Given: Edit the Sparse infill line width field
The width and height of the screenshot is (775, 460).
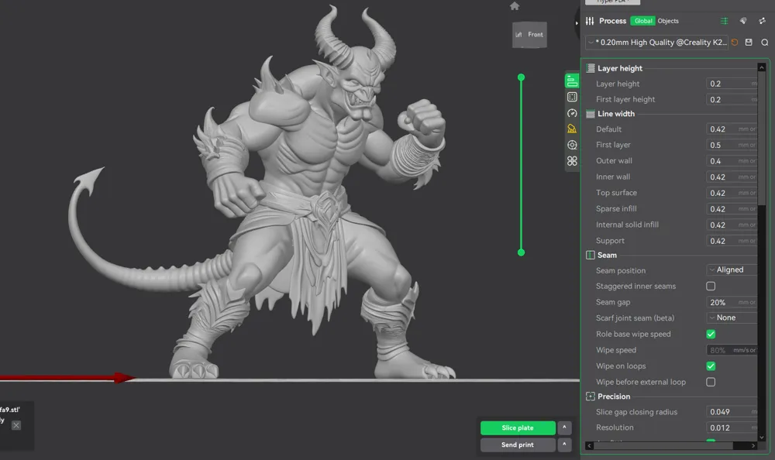Looking at the screenshot, I should (732, 208).
